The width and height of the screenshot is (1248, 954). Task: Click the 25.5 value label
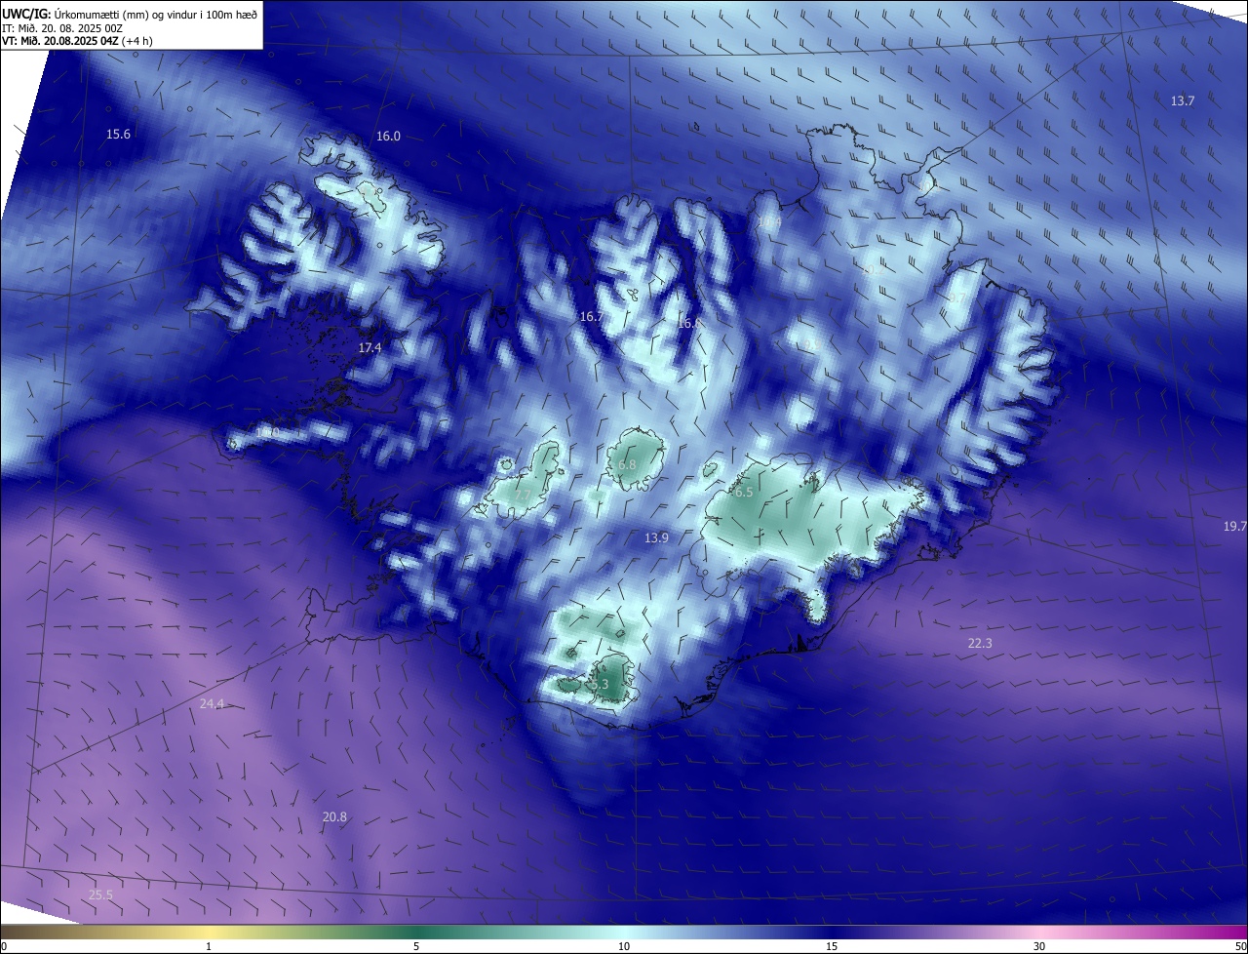(x=100, y=895)
